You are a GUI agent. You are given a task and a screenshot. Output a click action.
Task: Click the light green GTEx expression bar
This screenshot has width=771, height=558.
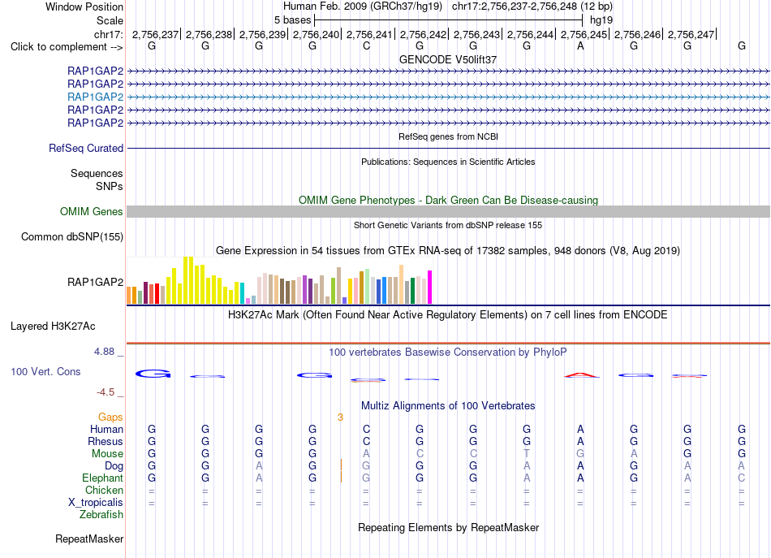pos(368,287)
